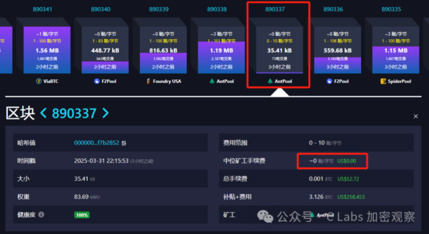Click AntPool icon under block 890337
The width and height of the screenshot is (429, 234).
270,81
